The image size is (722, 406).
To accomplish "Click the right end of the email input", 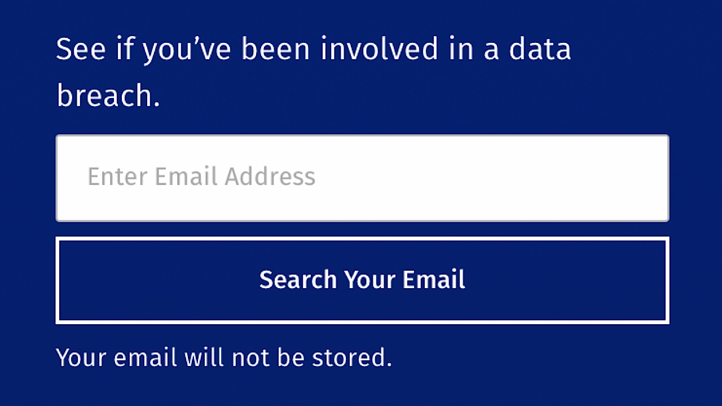I will pos(649,178).
